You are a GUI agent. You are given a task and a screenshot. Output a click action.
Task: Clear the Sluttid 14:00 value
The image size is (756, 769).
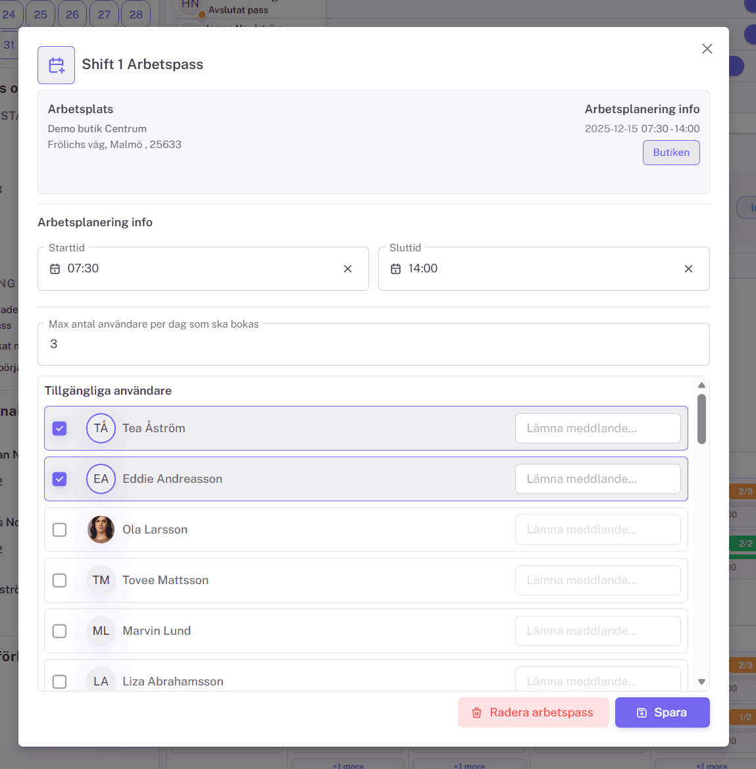point(688,269)
